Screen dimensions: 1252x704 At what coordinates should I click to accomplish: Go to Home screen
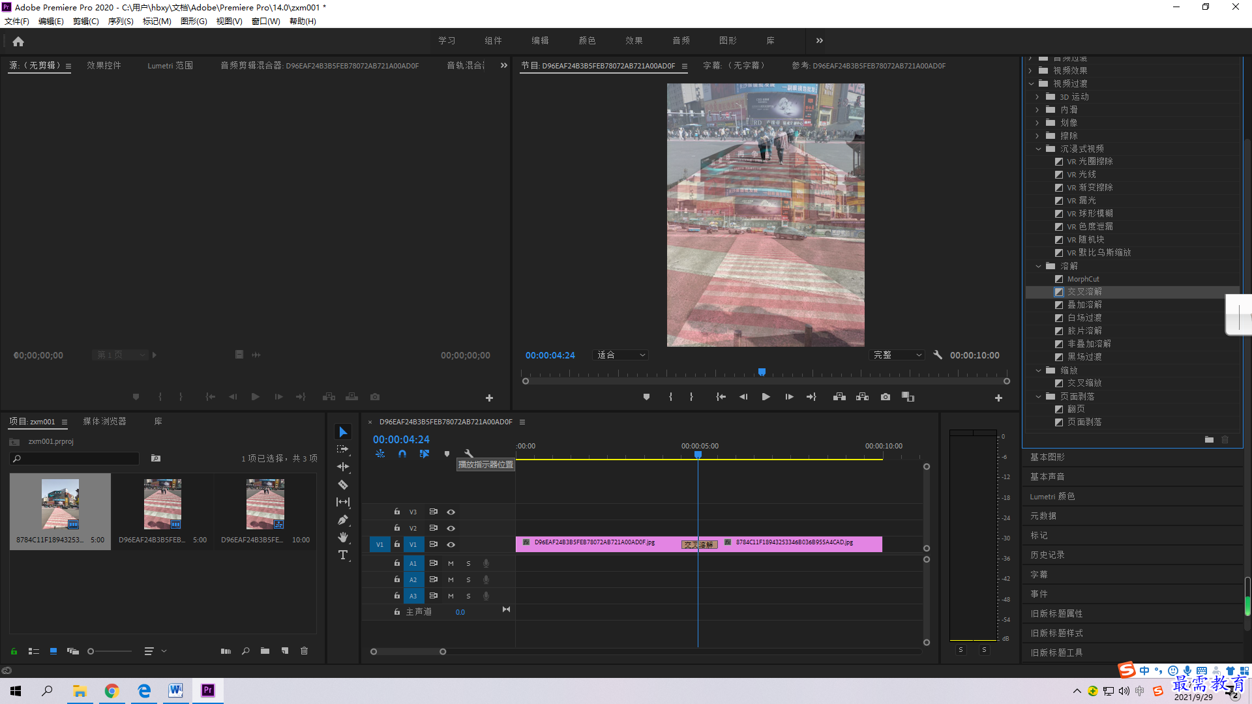click(18, 41)
